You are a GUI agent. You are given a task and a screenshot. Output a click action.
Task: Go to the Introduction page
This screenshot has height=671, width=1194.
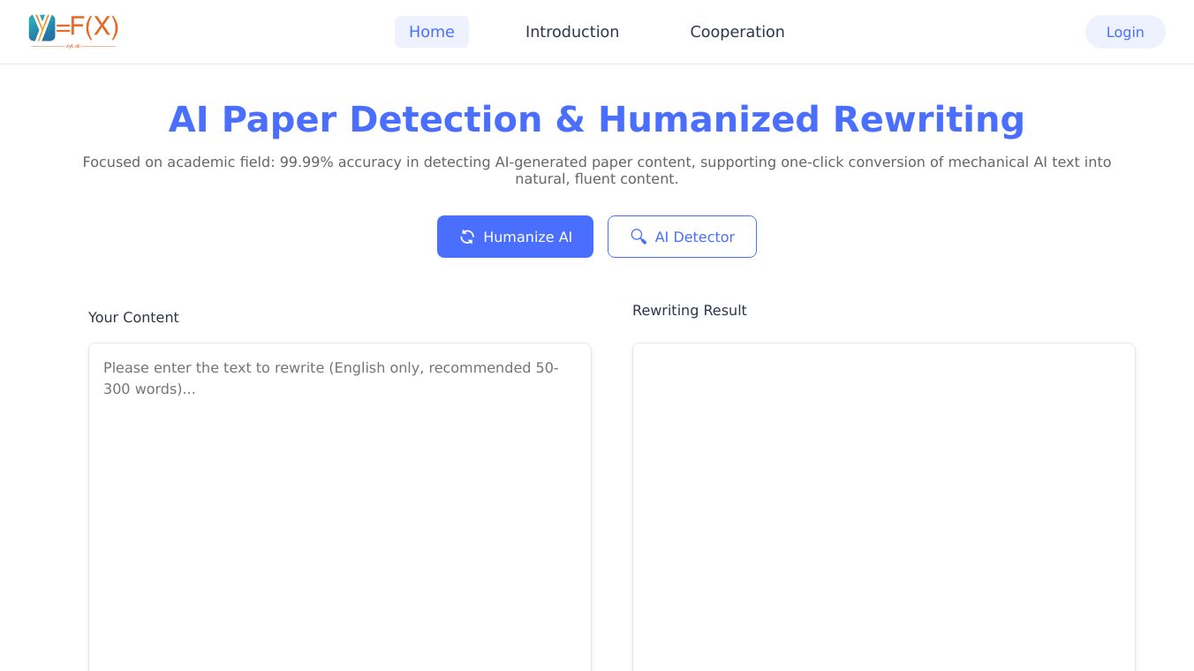coord(572,32)
